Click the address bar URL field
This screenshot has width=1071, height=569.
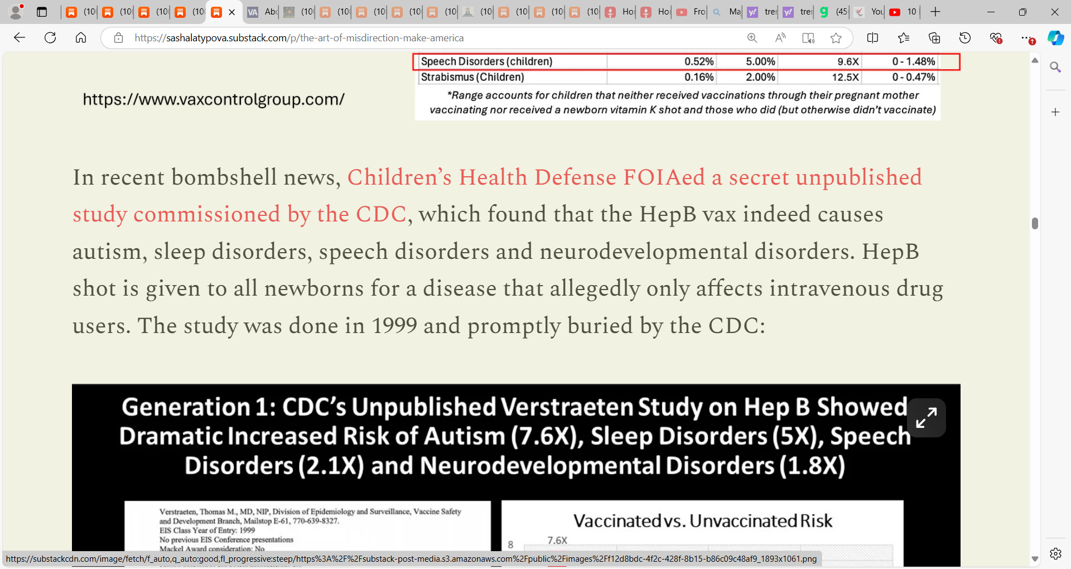coord(435,38)
